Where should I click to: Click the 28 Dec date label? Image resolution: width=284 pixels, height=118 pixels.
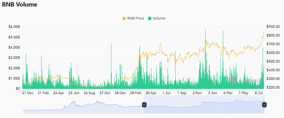pos(120,93)
